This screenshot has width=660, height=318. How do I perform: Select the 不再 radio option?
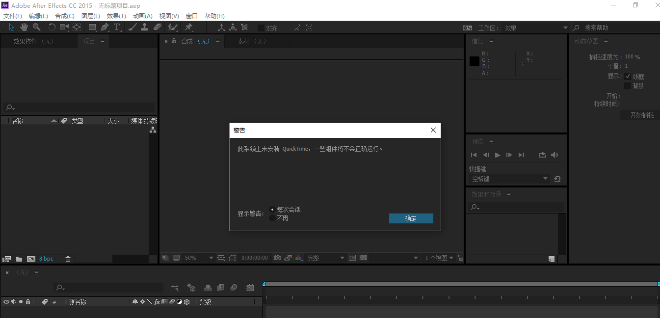point(272,218)
